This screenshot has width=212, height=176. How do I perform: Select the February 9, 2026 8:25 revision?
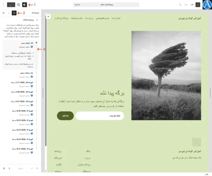20,122
